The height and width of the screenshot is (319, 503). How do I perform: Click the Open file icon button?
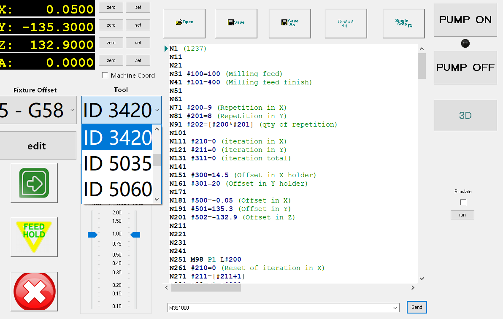click(x=184, y=22)
